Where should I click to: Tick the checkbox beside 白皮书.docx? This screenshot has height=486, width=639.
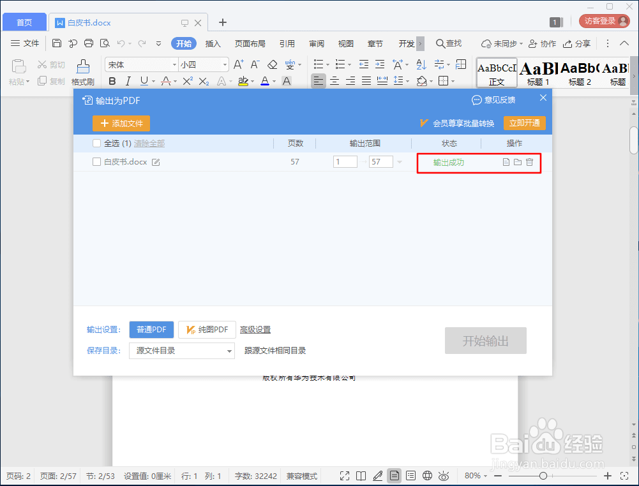pyautogui.click(x=96, y=162)
